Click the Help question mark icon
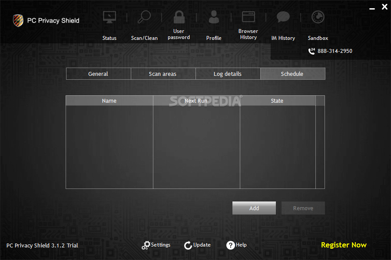 point(230,245)
